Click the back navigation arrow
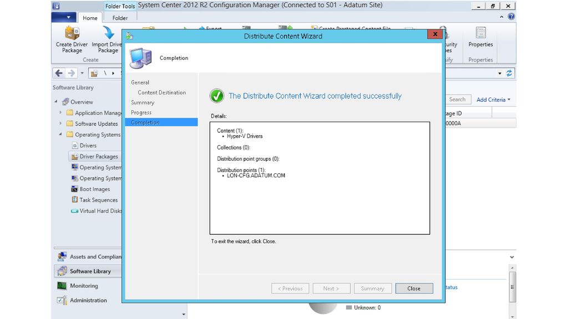The height and width of the screenshot is (319, 568). [59, 73]
